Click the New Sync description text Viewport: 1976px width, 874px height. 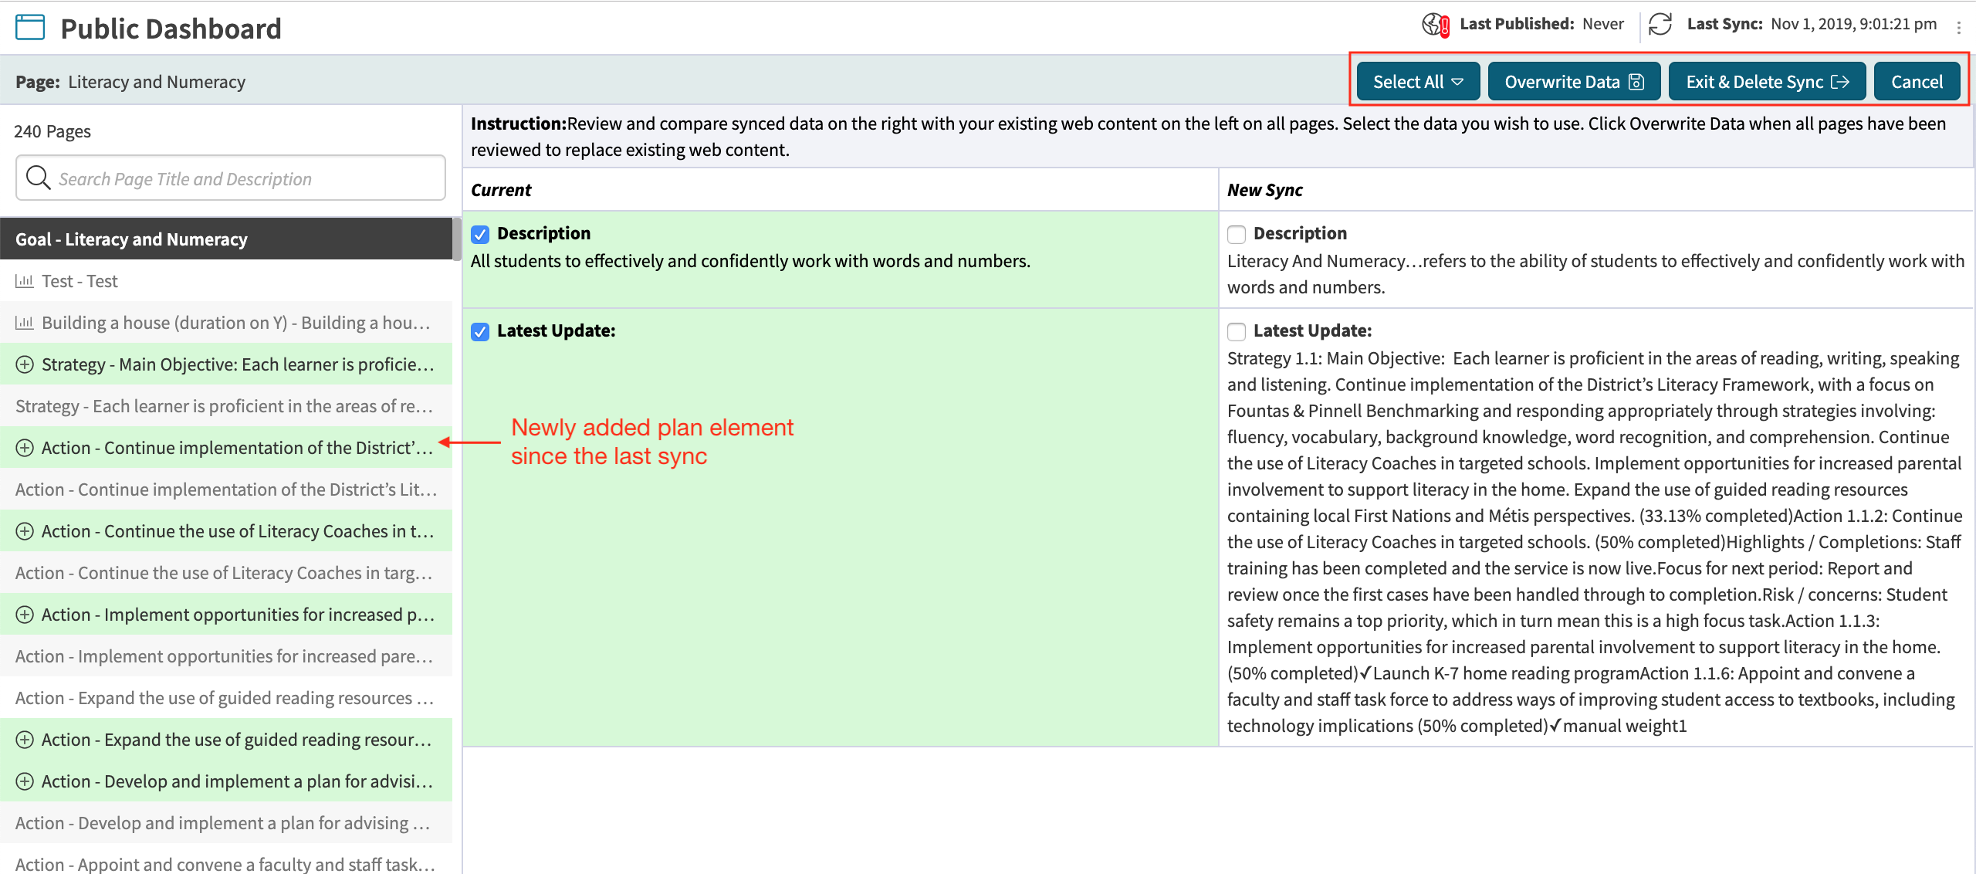point(1595,274)
